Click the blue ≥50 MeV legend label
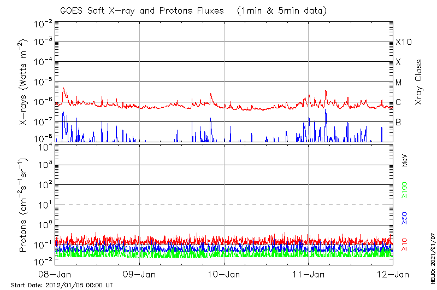 pyautogui.click(x=405, y=218)
